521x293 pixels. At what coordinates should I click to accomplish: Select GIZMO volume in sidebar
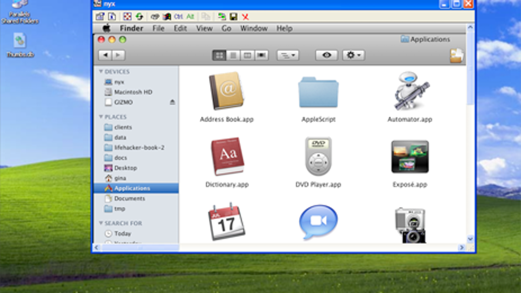[136, 102]
